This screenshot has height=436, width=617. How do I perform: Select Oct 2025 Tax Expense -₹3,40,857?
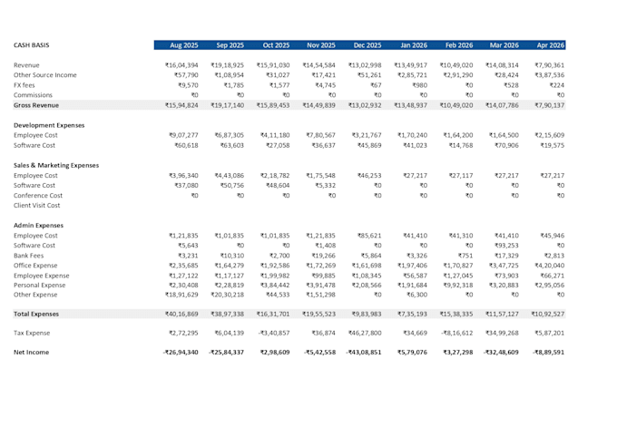point(274,333)
